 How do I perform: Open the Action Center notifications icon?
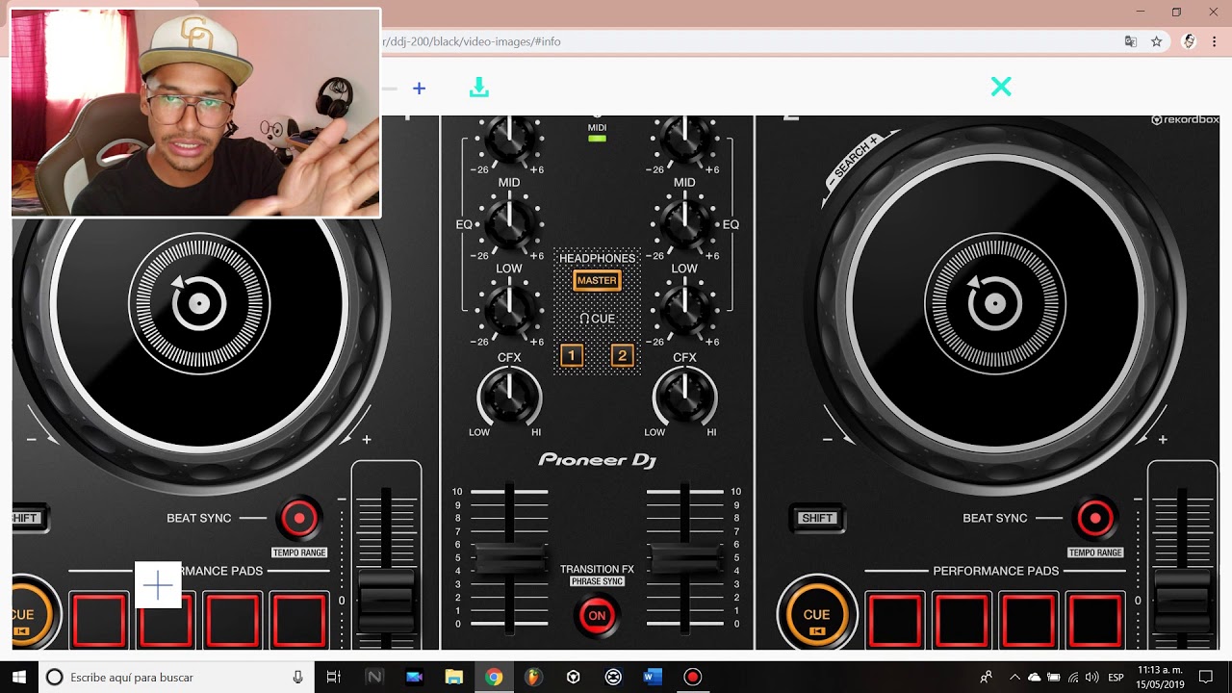[x=1205, y=677]
